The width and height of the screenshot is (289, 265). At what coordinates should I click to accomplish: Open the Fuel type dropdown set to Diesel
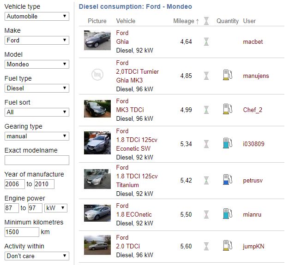tap(37, 88)
